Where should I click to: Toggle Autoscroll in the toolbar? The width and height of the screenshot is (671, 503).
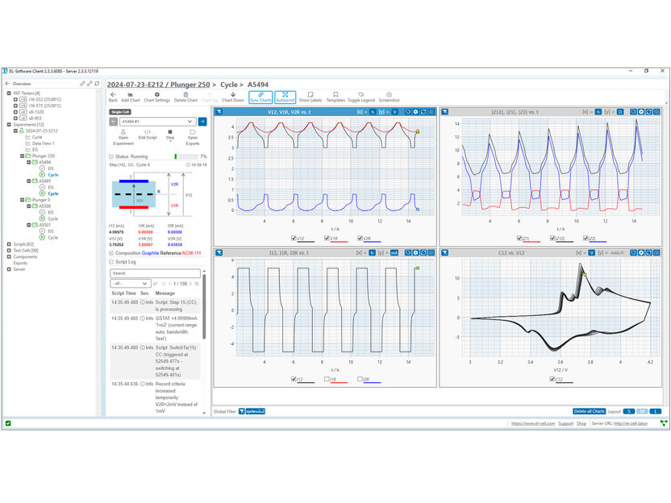pos(285,97)
